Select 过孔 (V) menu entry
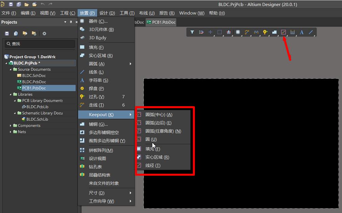Screen dimensions: 342x213 [x=106, y=97]
